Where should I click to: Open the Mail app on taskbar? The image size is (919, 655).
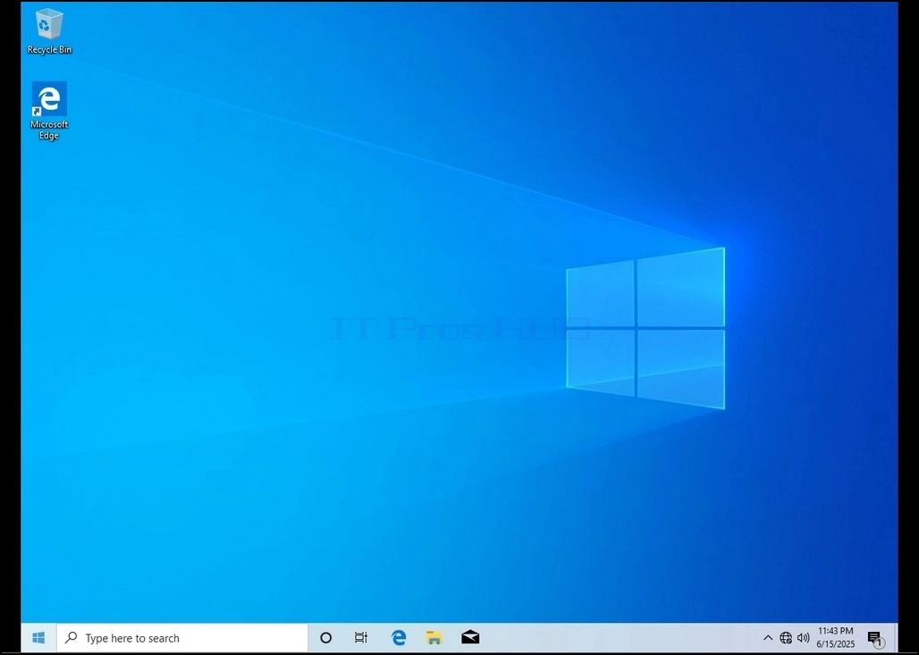[x=470, y=638]
